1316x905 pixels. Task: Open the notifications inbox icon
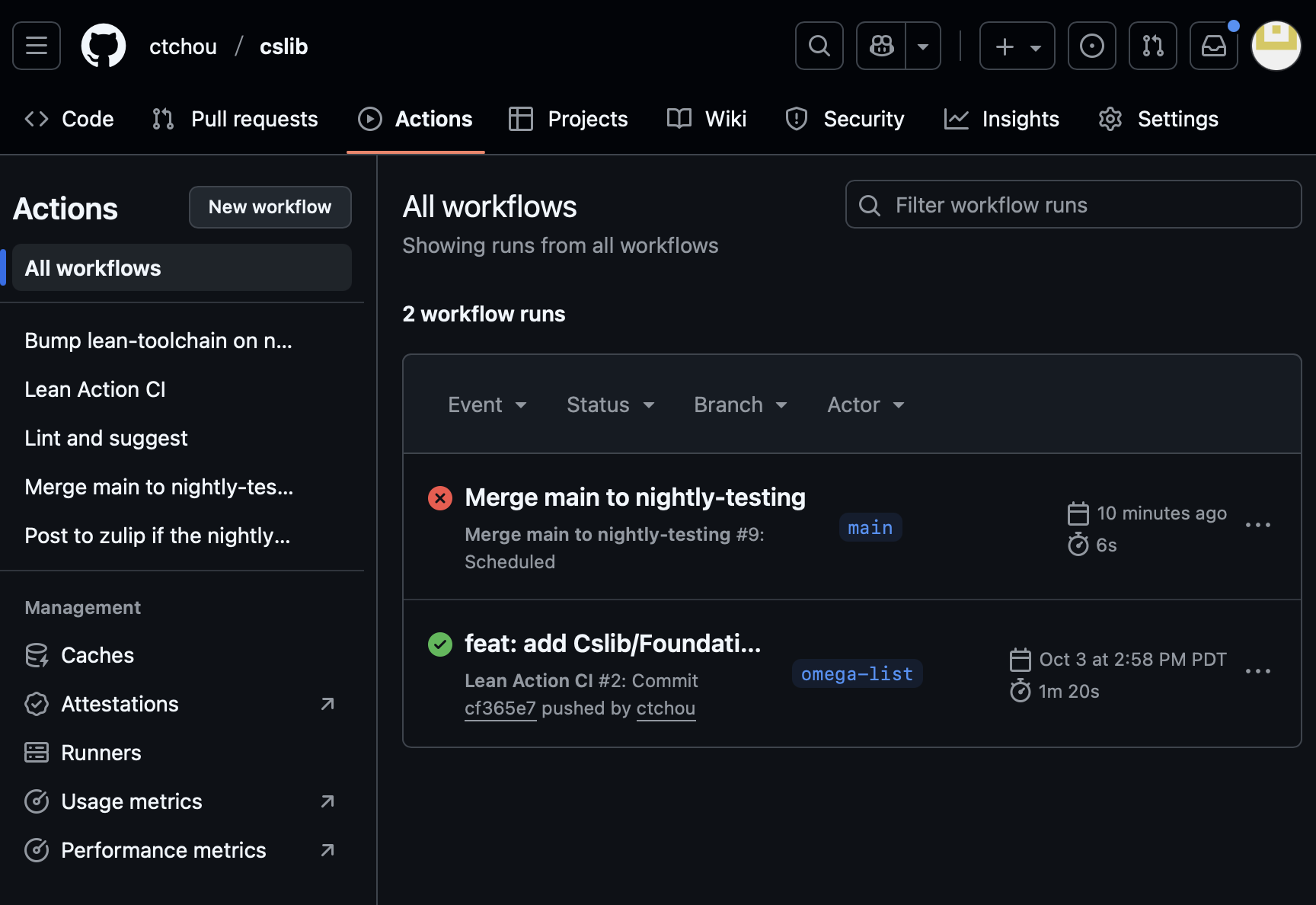(1213, 46)
